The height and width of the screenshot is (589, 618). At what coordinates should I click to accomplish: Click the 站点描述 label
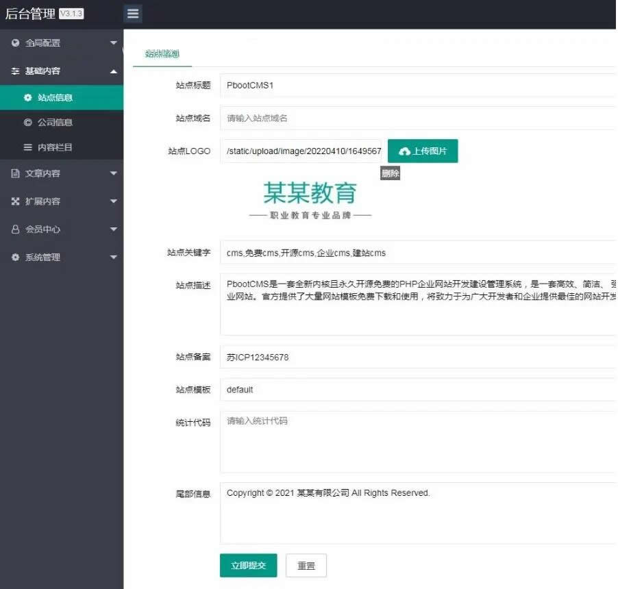(193, 285)
